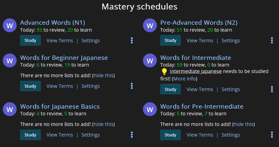Click the lightbulb hint icon under Words for Intermediate
Viewport: 279px width, 147px height.
coord(164,72)
